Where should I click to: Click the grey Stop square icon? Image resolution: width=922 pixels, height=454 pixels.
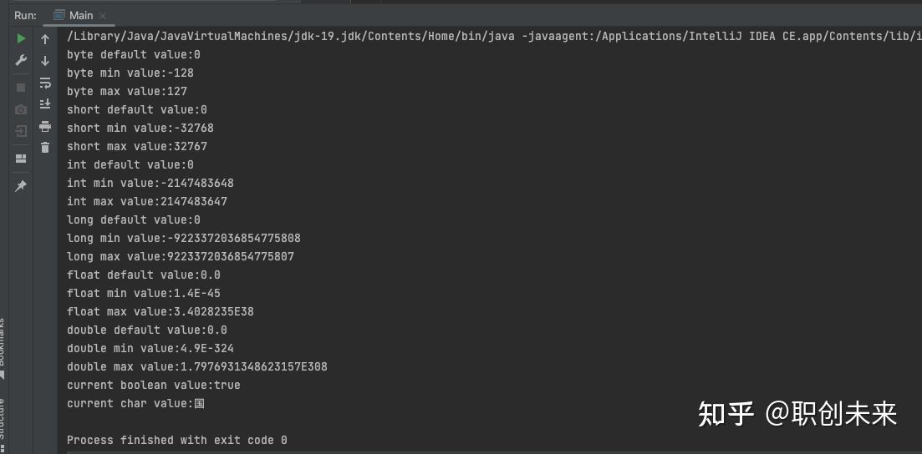click(x=21, y=88)
